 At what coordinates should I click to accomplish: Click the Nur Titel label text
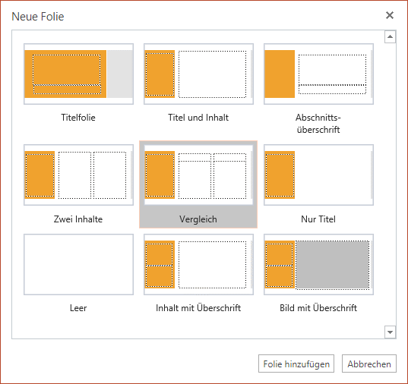pyautogui.click(x=318, y=219)
